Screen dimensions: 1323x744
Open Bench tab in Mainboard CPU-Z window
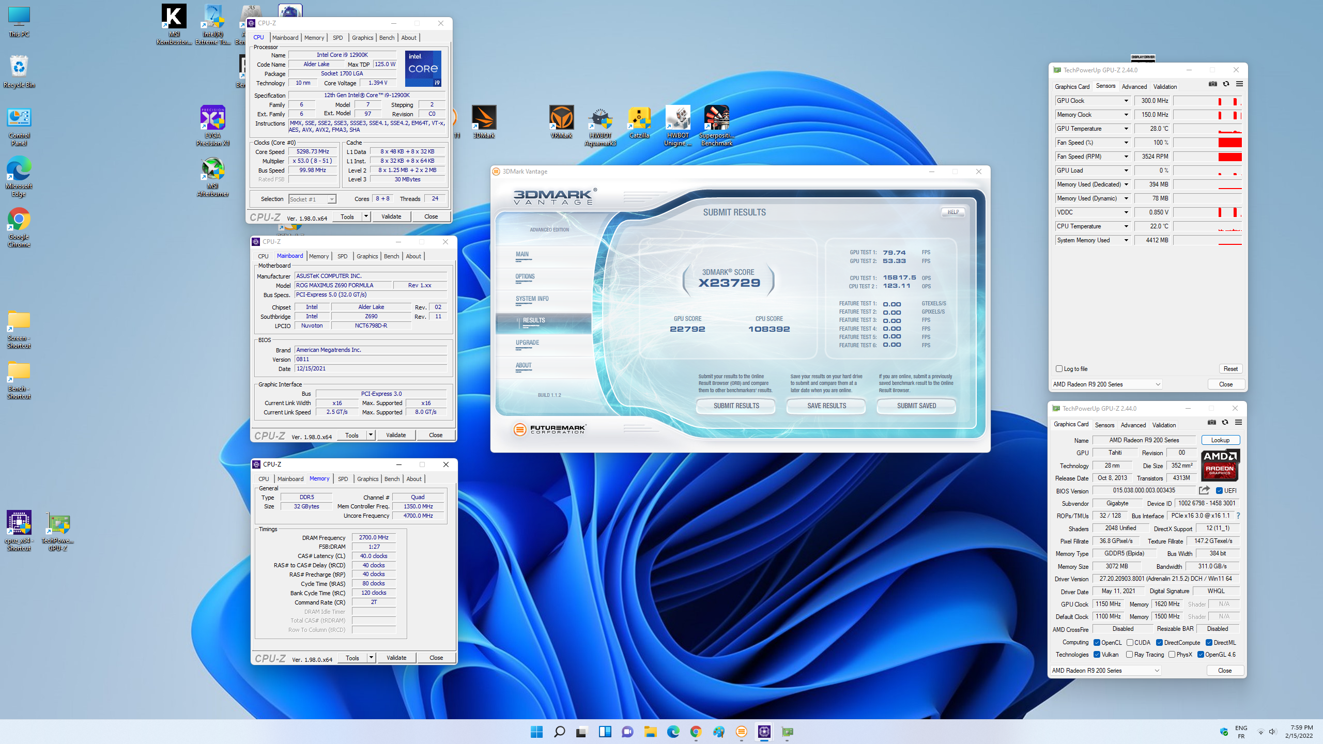(391, 256)
